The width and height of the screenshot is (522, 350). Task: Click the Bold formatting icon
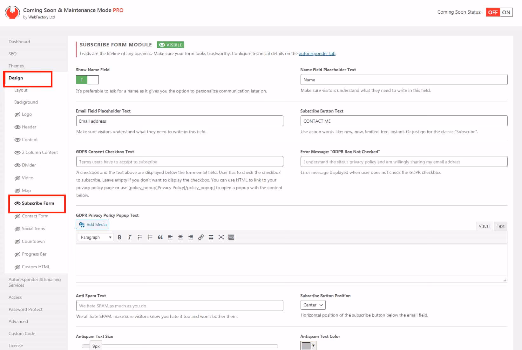[x=119, y=237]
